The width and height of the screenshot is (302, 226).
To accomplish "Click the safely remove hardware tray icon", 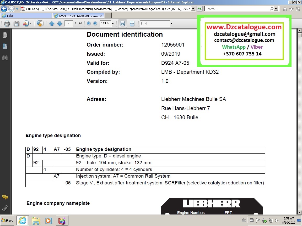I will [265, 221].
